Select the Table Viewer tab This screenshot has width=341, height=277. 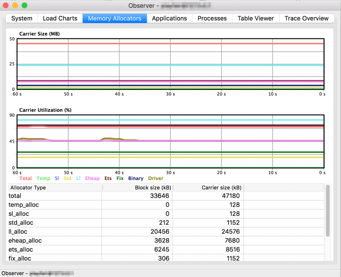[x=255, y=18]
